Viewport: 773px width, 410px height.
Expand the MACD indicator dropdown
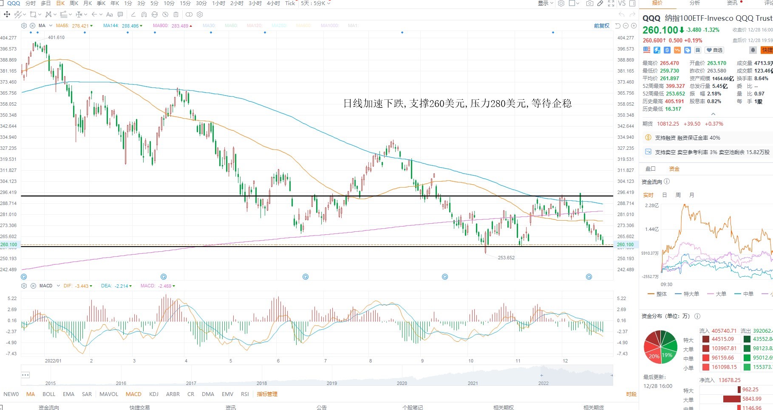[58, 286]
